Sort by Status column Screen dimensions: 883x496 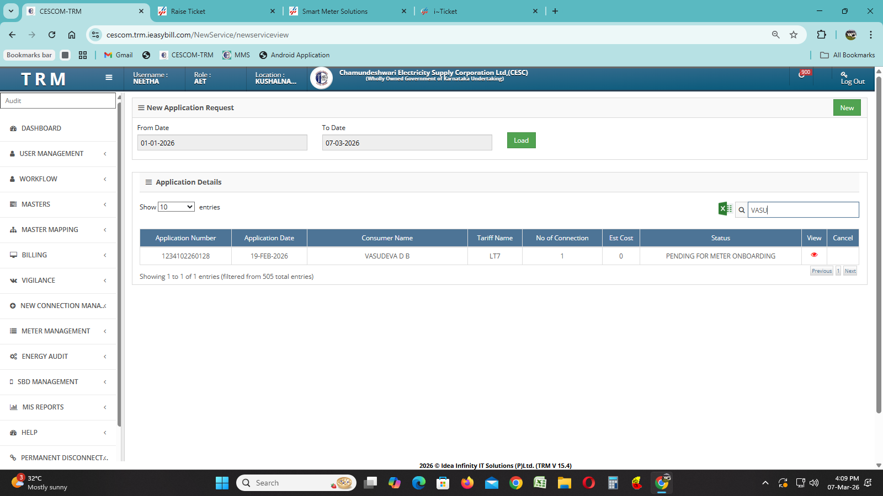click(x=720, y=238)
